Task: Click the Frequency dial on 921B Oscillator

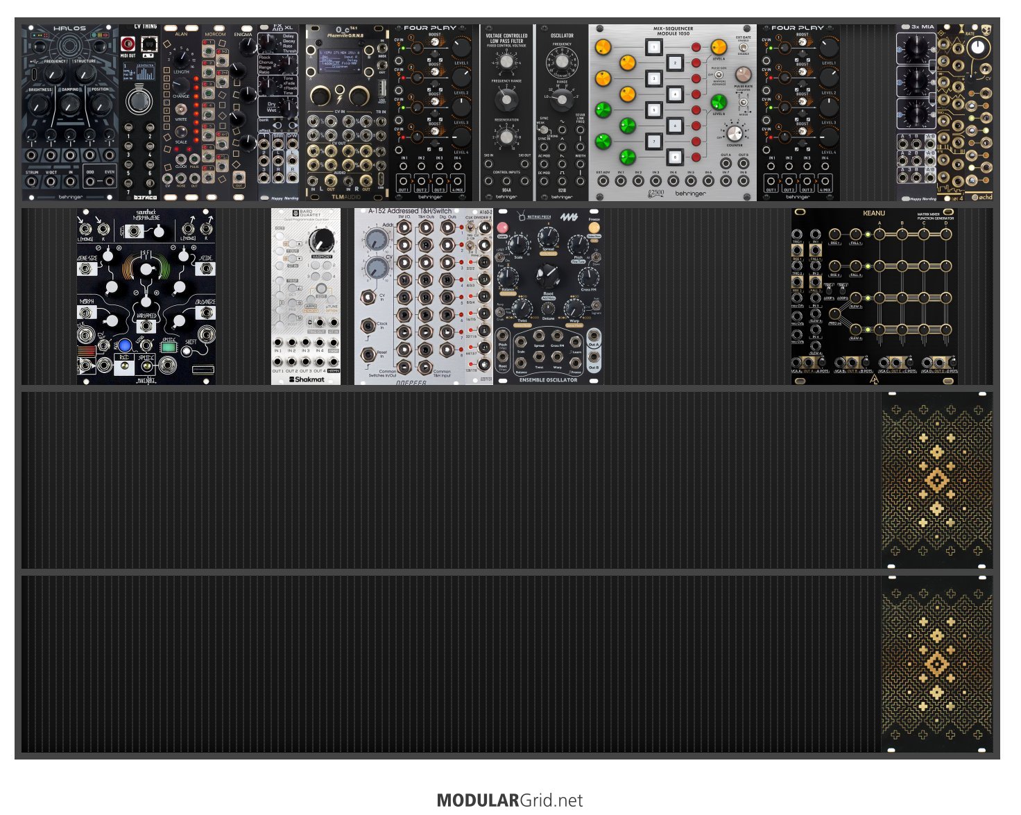Action: (562, 62)
